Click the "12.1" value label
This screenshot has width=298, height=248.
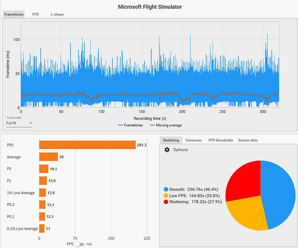50,216
